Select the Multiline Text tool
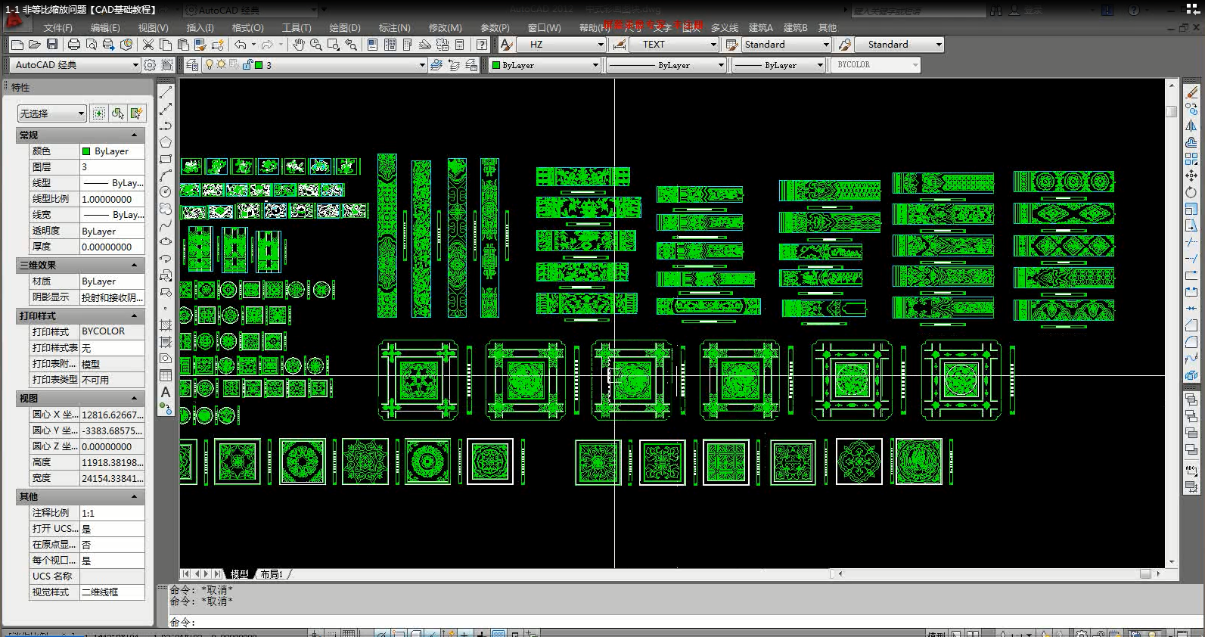Screen dimensions: 1205x637 point(166,392)
